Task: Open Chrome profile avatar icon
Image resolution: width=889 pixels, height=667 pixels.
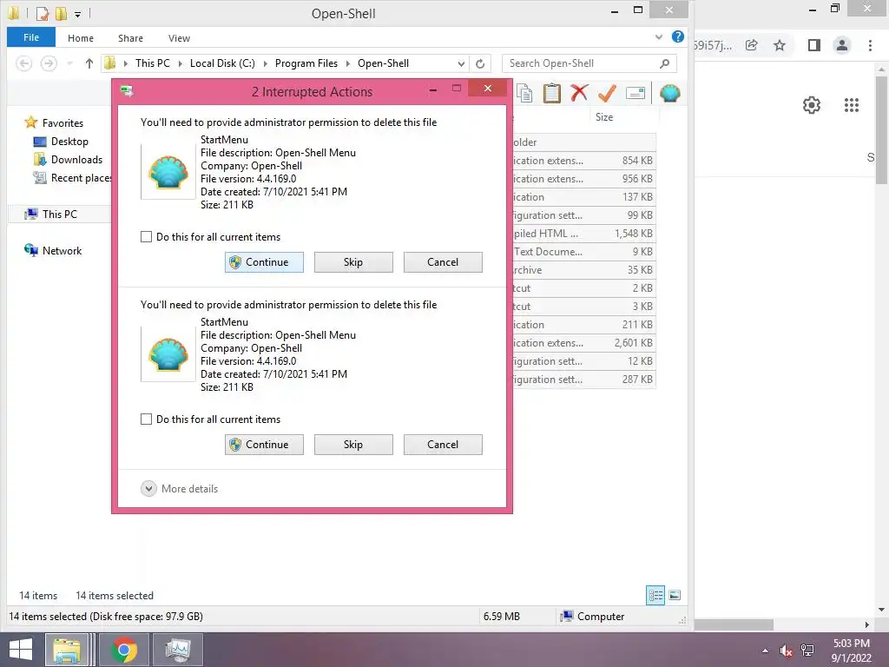Action: coord(842,45)
